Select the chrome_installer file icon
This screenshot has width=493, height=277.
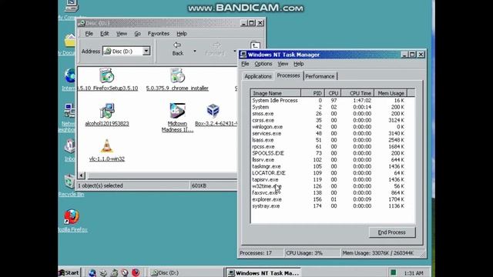pyautogui.click(x=177, y=75)
